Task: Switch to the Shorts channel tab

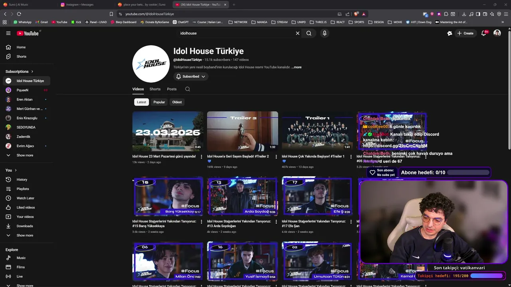Action: 155,89
